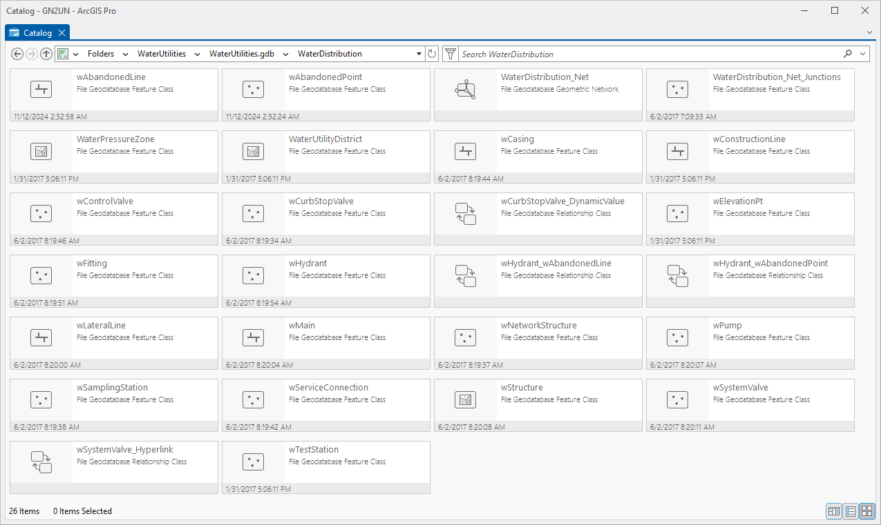
Task: Switch to details list view at bottom right
Action: [x=851, y=511]
